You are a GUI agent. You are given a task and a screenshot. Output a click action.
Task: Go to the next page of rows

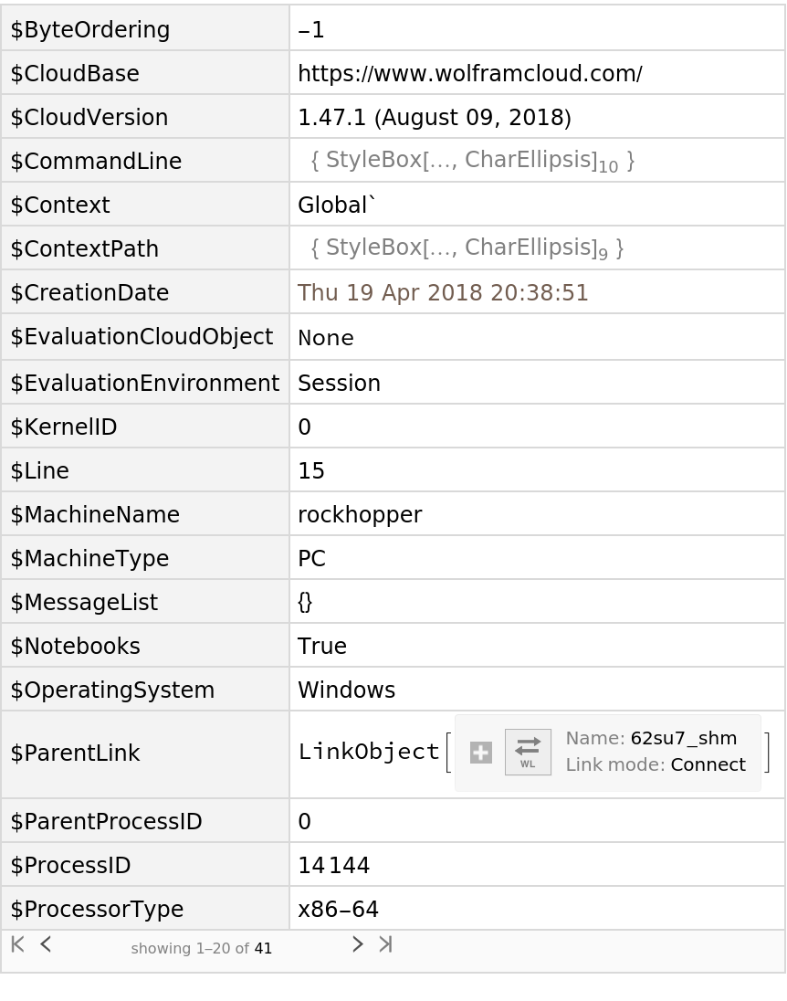357,944
